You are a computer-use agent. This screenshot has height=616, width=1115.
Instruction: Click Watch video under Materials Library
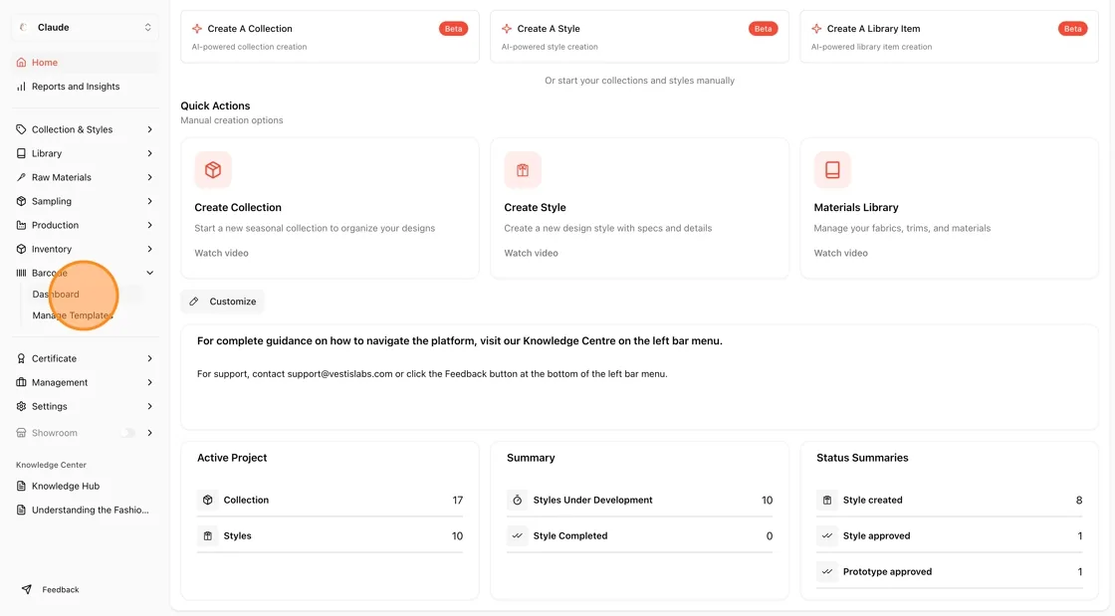840,253
